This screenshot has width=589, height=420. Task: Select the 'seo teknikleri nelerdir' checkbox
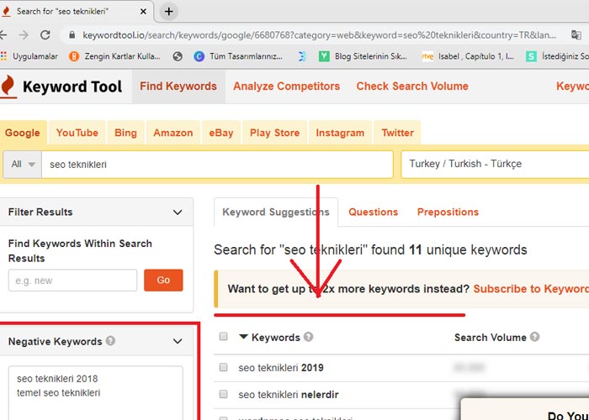(x=223, y=394)
